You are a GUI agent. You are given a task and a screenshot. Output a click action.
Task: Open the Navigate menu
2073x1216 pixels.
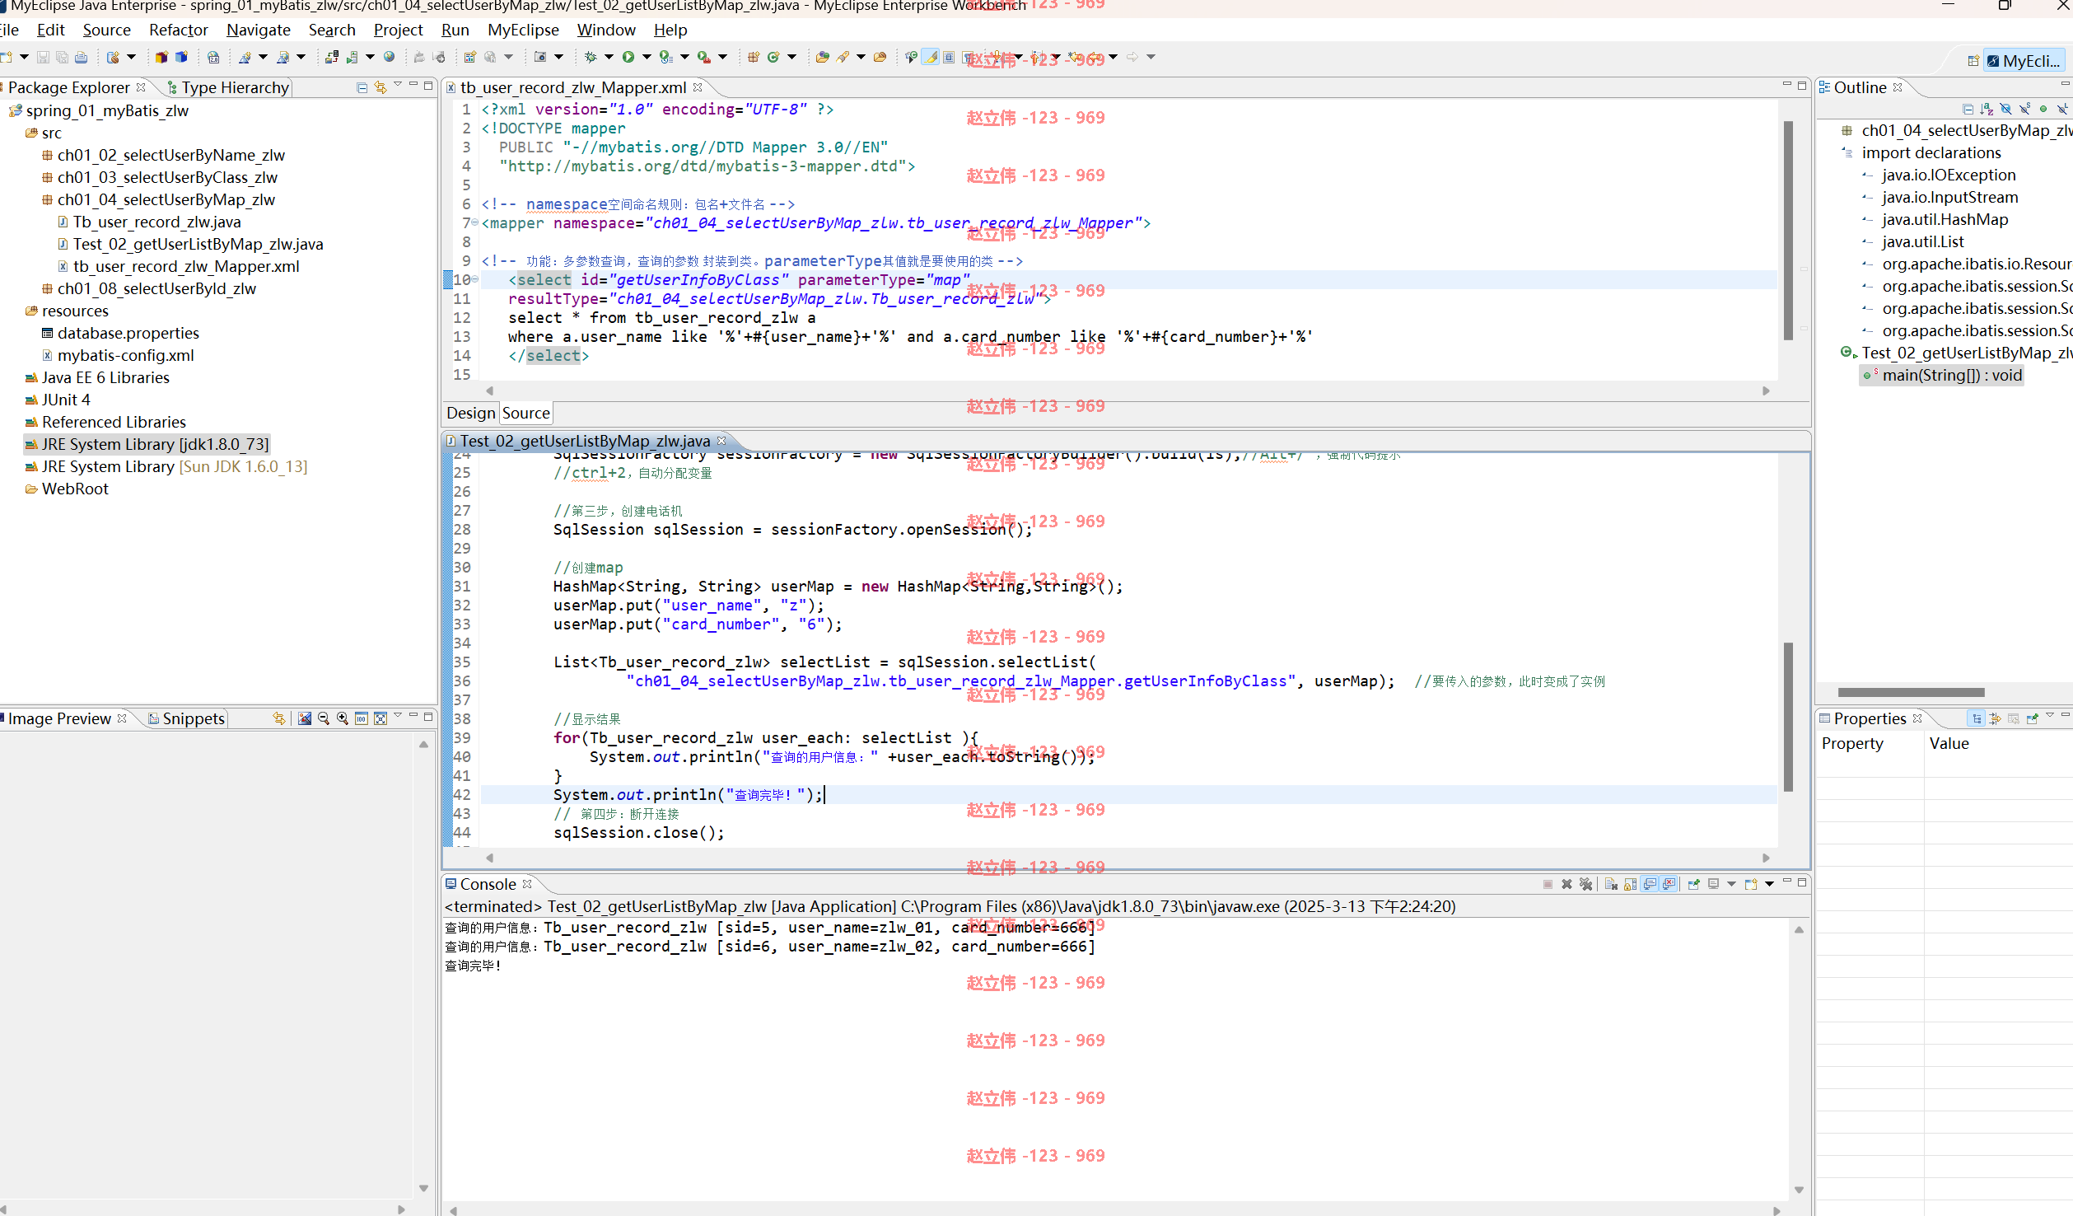[259, 30]
